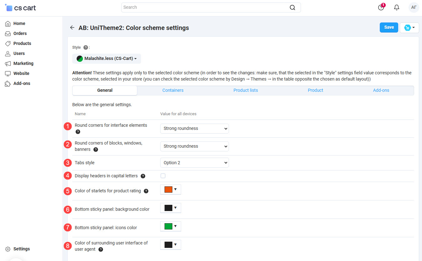Expand user agent interface color arrow
Image resolution: width=422 pixels, height=261 pixels.
tap(175, 244)
